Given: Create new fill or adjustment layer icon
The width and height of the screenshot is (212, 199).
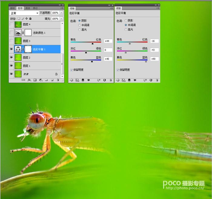Looking at the screenshot, I should click(41, 80).
